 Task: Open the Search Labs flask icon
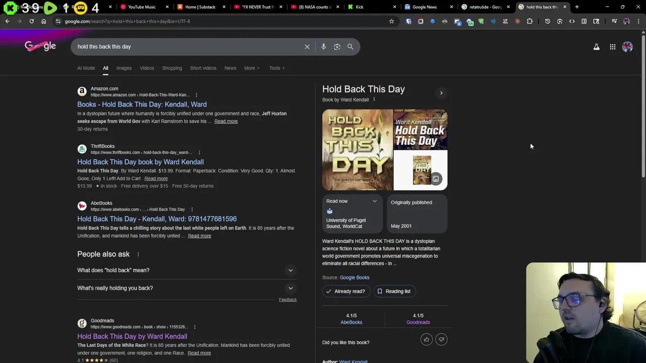597,46
